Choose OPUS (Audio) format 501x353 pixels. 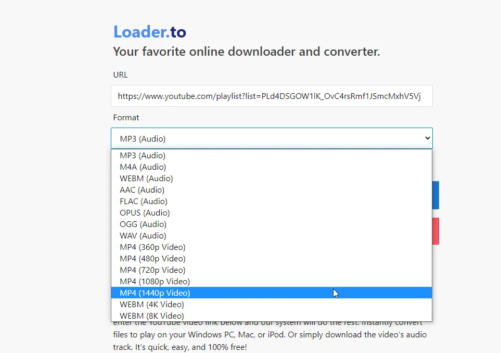(x=272, y=213)
